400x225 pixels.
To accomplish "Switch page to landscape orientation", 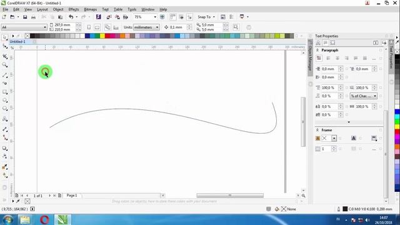I will 97,27.
